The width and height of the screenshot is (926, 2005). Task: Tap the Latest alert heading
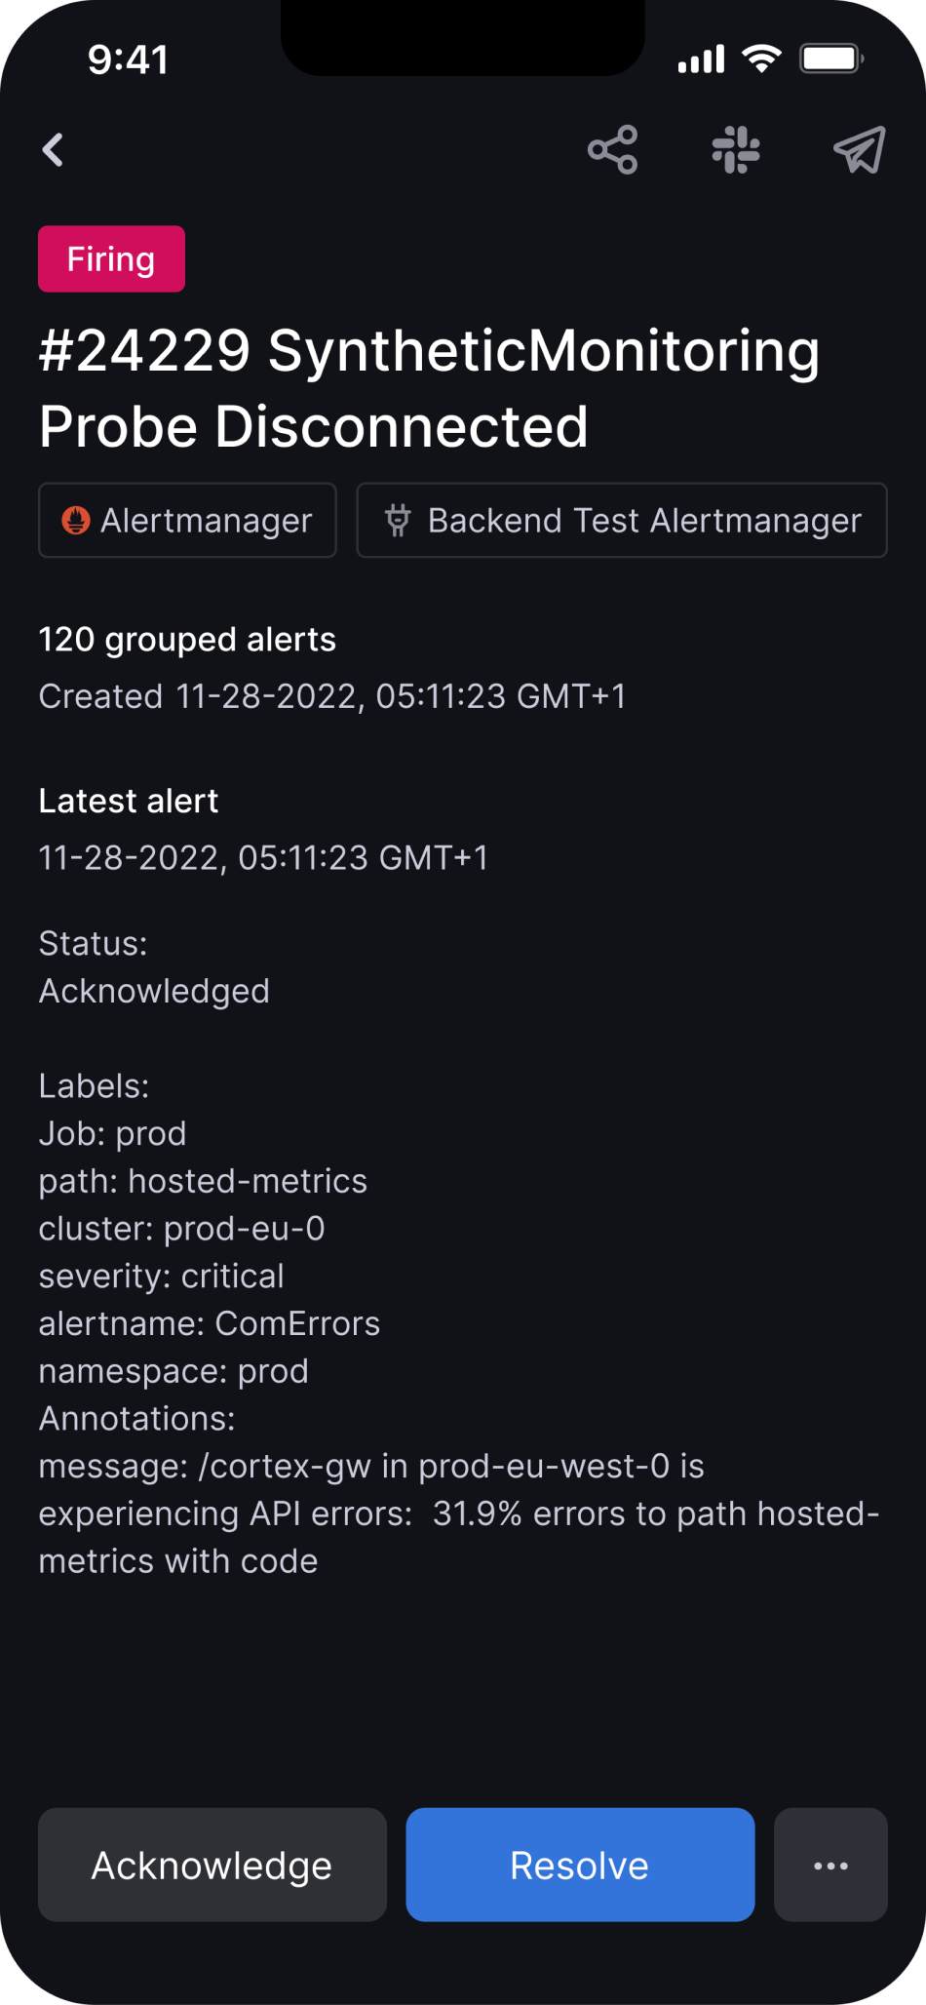[129, 801]
